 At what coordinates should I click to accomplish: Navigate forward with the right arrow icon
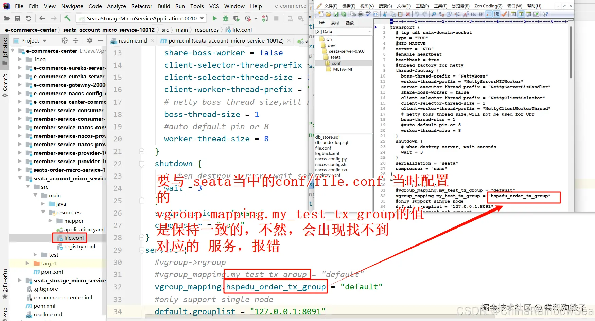coord(54,18)
